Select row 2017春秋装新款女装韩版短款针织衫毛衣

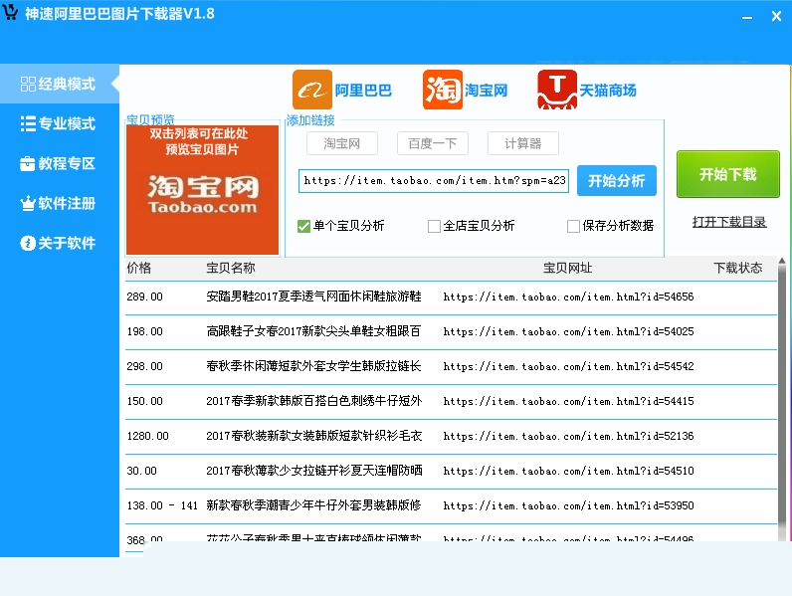(451, 437)
